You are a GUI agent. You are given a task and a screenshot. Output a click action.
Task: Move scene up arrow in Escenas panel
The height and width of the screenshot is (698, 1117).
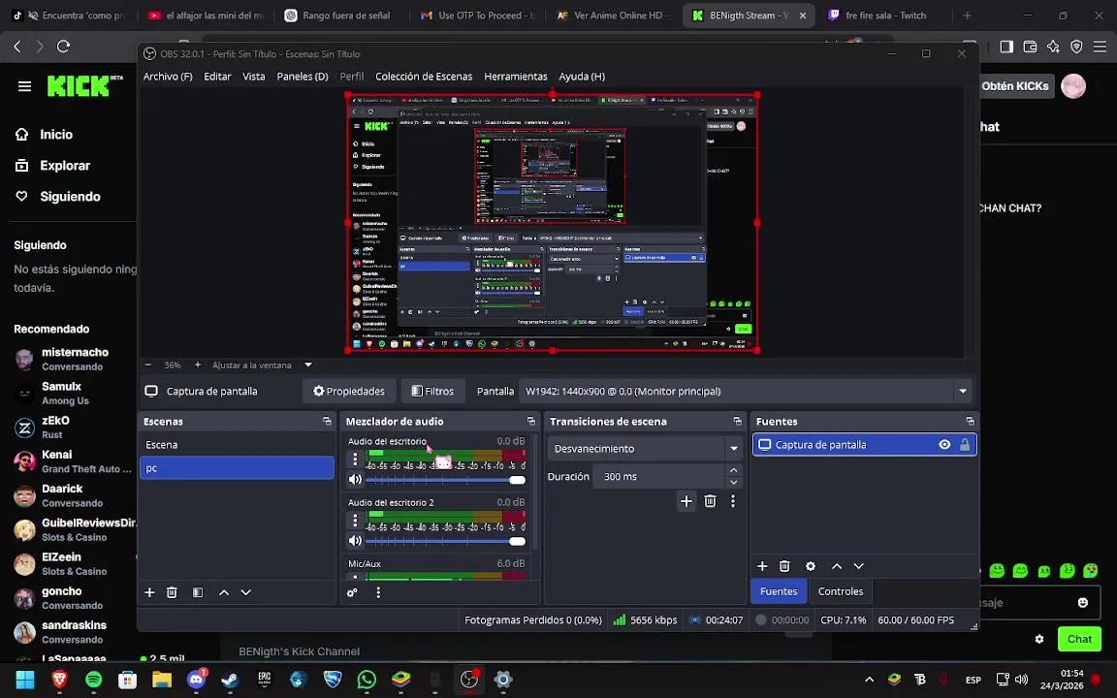click(224, 592)
